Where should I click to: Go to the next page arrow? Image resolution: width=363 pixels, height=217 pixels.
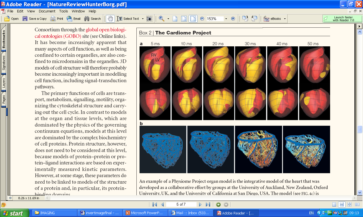200,205
